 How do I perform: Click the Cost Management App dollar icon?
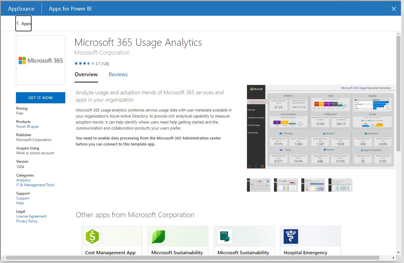(x=92, y=236)
